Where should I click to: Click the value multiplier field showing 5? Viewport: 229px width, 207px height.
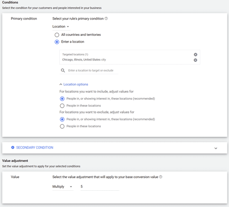coord(100,187)
